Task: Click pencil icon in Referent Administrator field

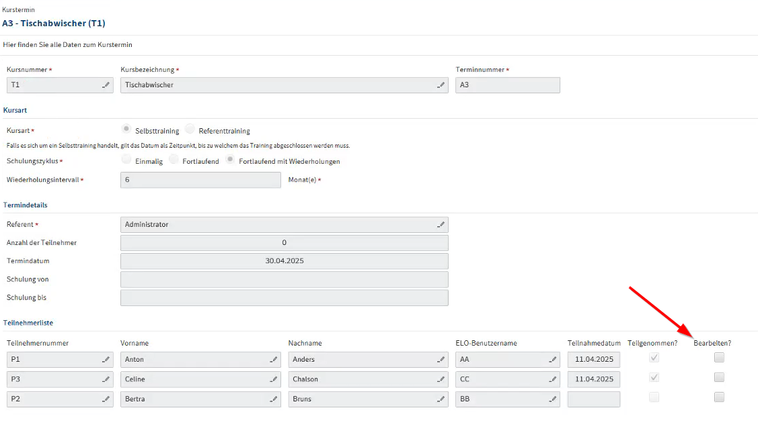Action: [x=441, y=225]
